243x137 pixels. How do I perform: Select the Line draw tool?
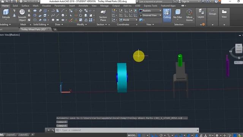pos(58,15)
